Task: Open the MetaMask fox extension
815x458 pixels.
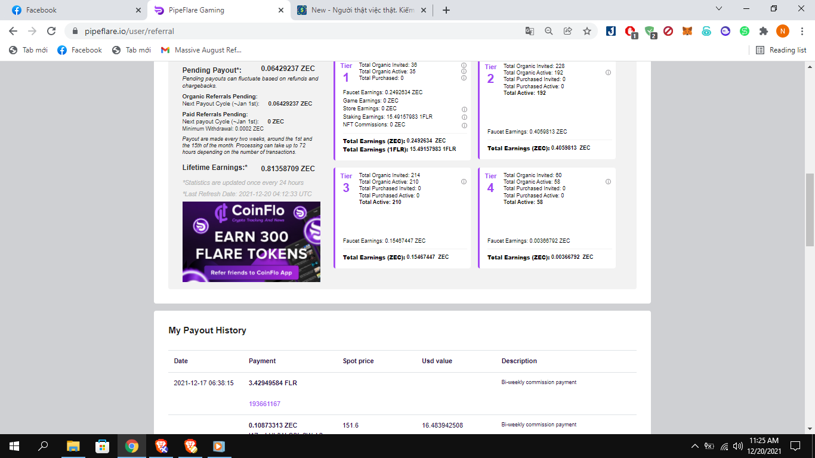Action: point(687,31)
